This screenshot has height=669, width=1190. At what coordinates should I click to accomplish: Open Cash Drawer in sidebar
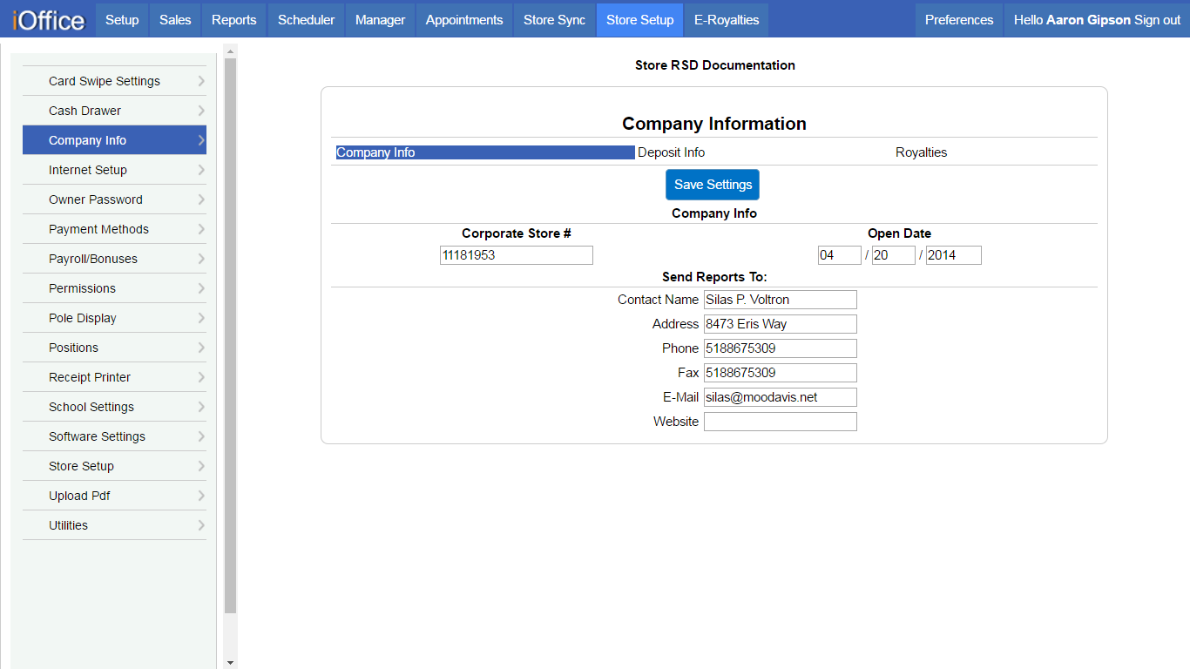[114, 111]
